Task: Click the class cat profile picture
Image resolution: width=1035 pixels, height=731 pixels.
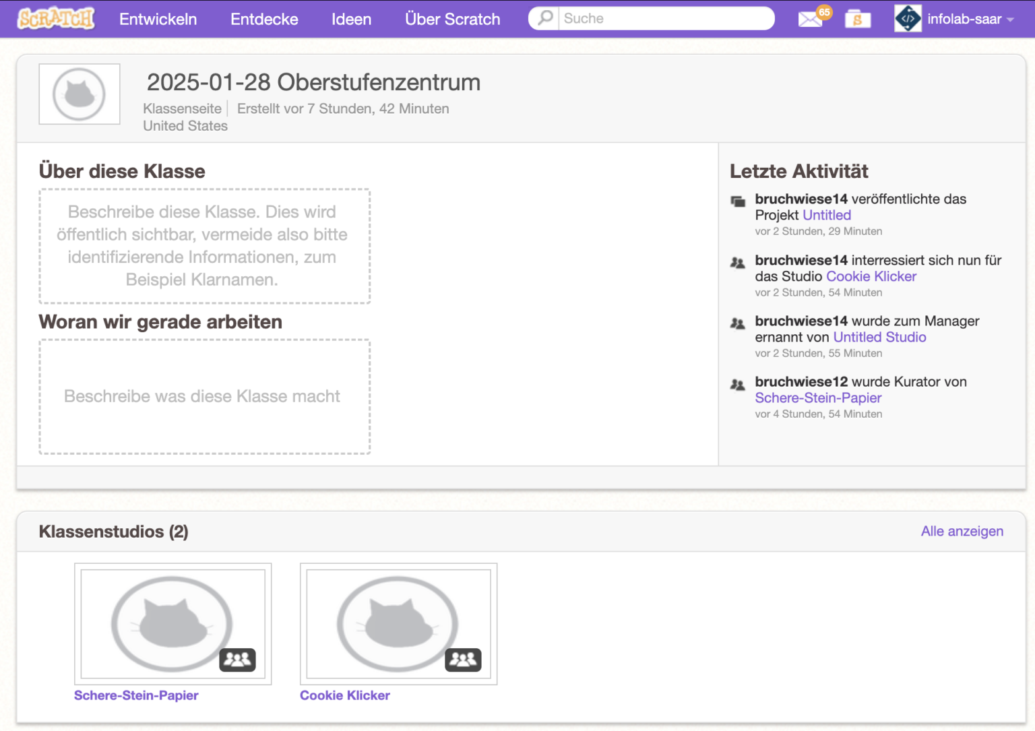Action: (x=80, y=94)
